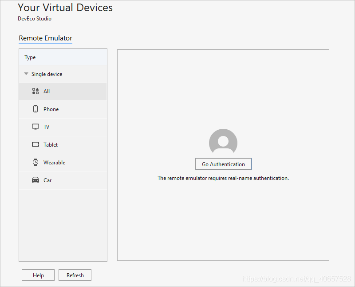Click the Your Virtual Devices heading
This screenshot has height=287, width=355.
(x=65, y=8)
